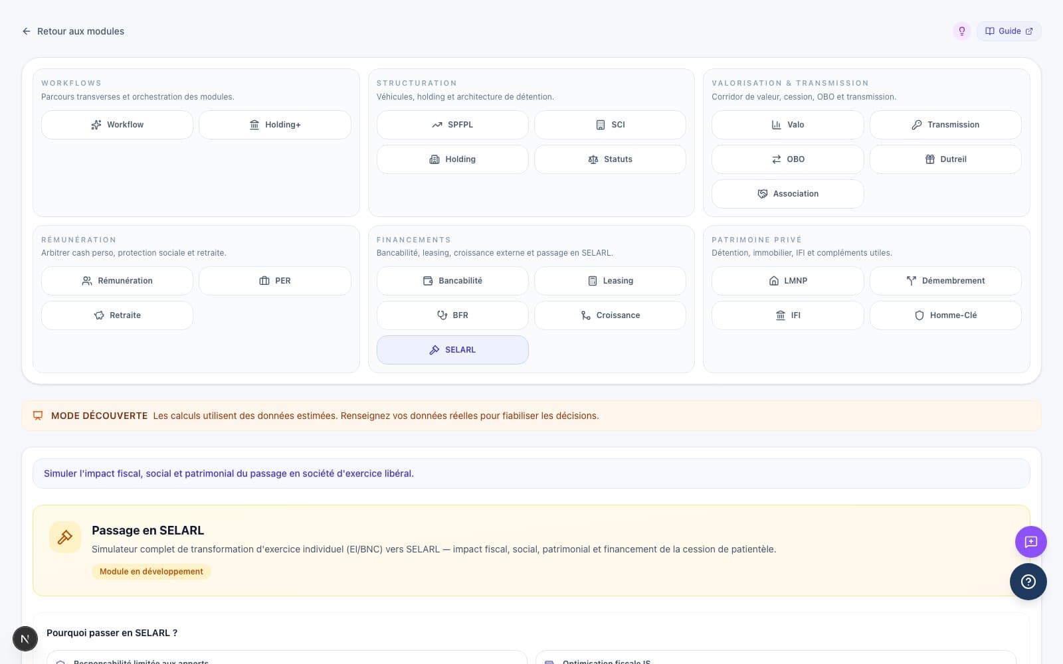Viewport: 1063px width, 664px height.
Task: Click the lightbulb tips icon
Action: click(961, 31)
